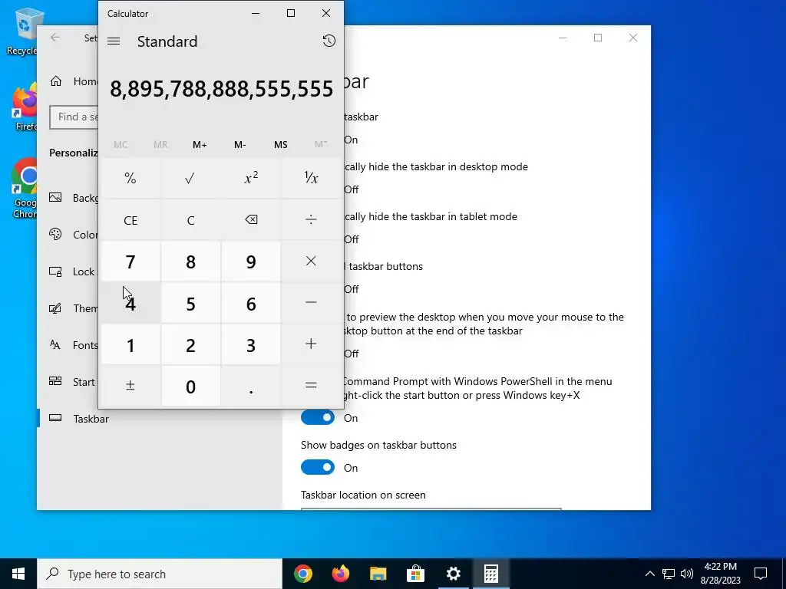Click the plus/minus sign key
Screen dimensions: 786x589
click(x=130, y=386)
